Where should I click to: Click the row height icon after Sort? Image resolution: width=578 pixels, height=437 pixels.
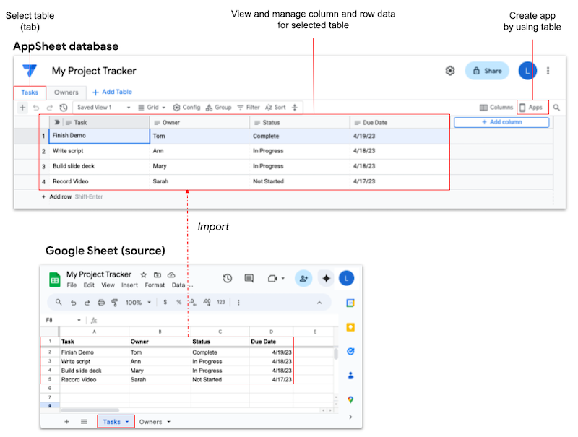tap(295, 108)
